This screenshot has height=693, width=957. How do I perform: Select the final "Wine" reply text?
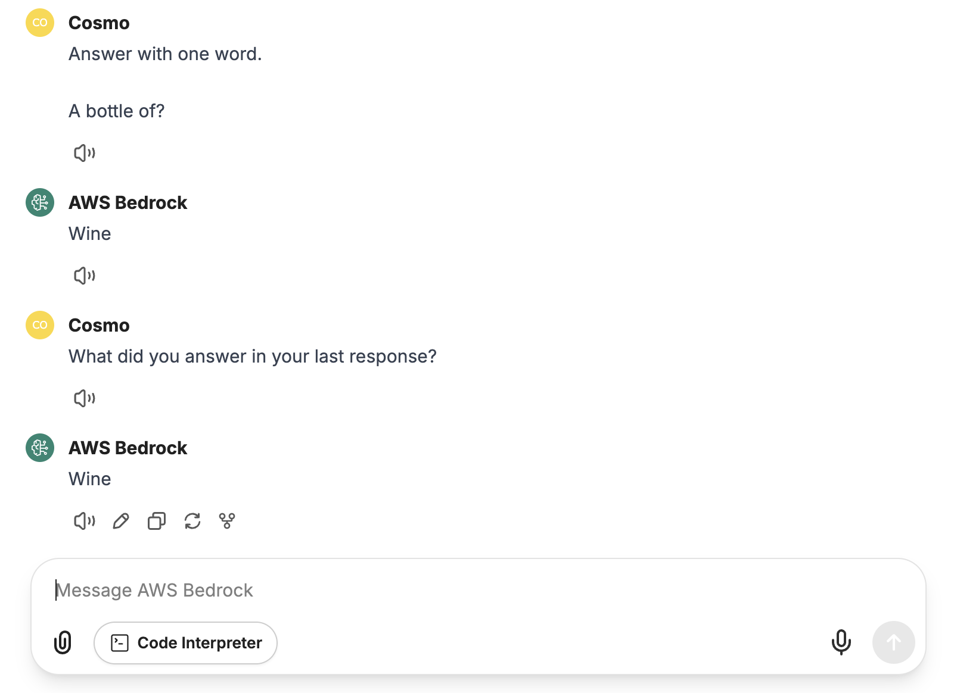coord(90,479)
